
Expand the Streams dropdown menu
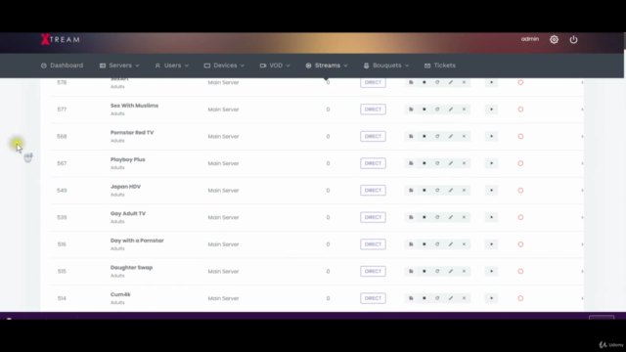[x=327, y=66]
